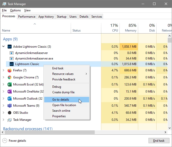
Task: Click the Background processes (141) heading
Action: coord(28,129)
